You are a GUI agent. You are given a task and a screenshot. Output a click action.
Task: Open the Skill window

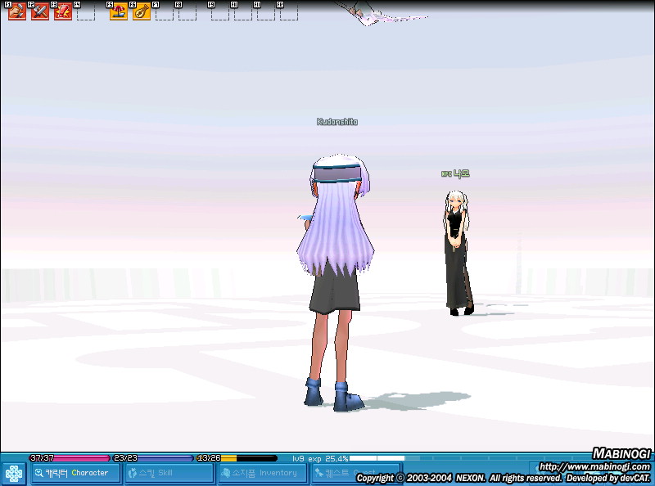click(169, 473)
